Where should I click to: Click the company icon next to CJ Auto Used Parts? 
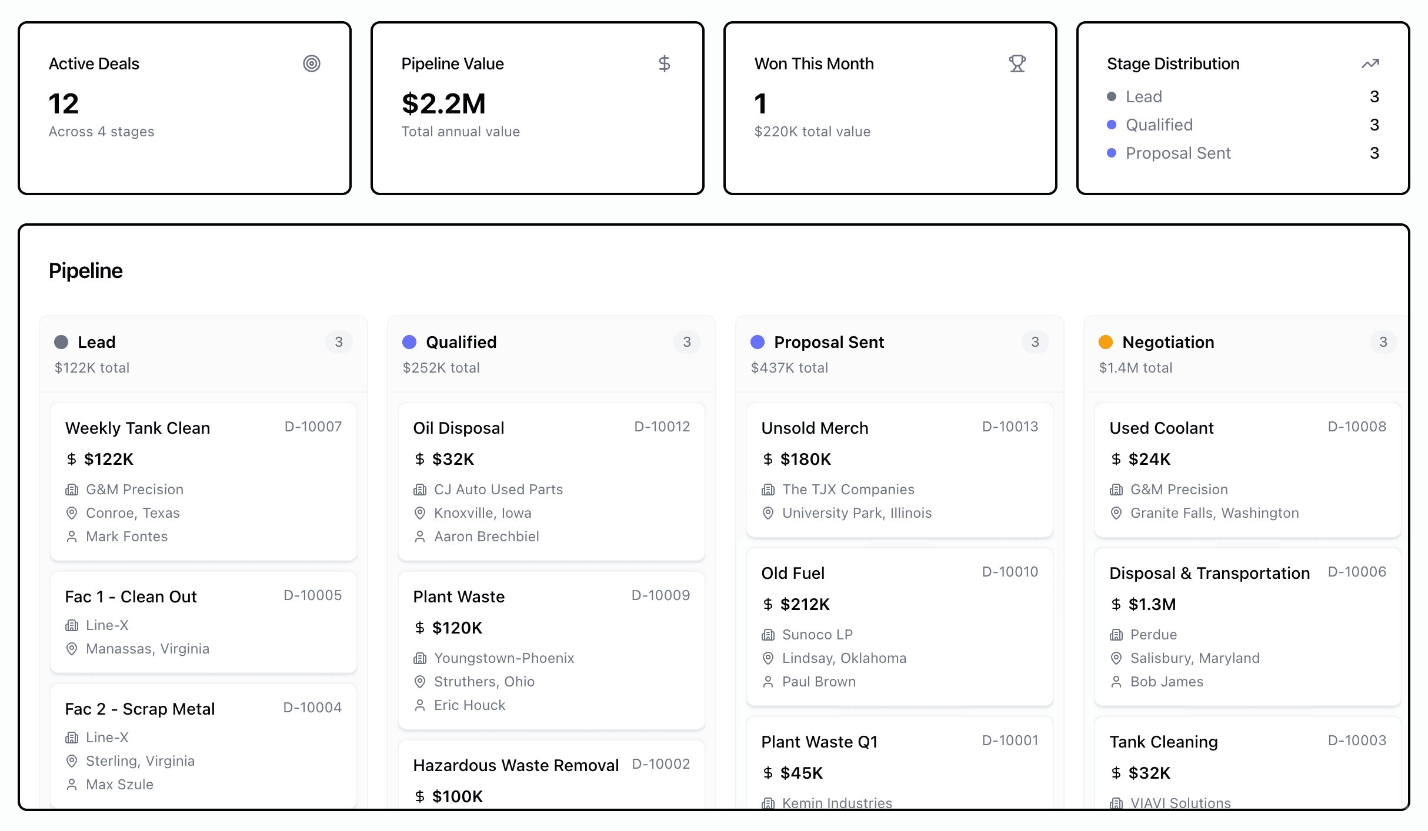420,489
